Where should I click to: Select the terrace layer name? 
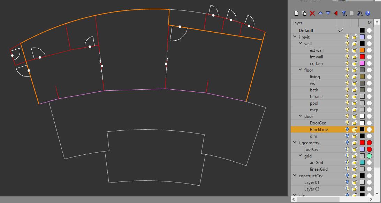[316, 97]
